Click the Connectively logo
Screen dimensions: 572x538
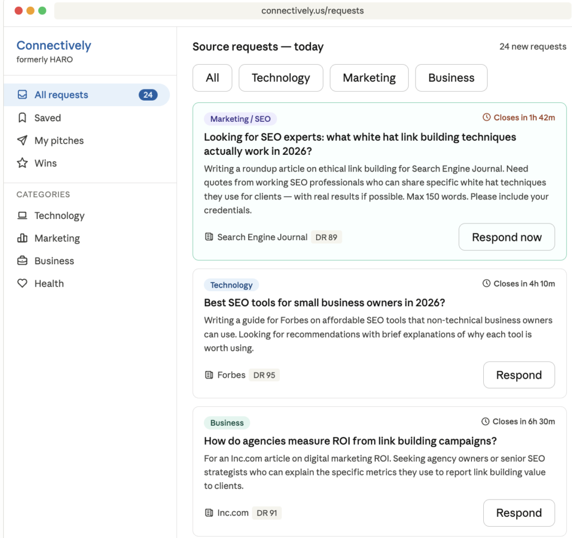click(54, 45)
